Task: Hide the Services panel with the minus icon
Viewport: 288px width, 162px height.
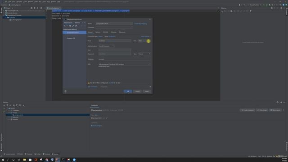Action: [x=284, y=102]
